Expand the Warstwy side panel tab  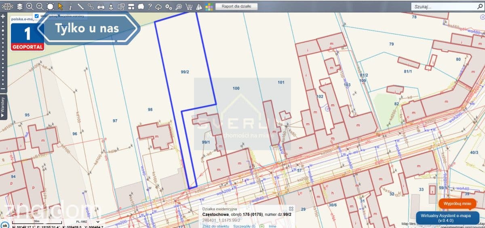3,106
